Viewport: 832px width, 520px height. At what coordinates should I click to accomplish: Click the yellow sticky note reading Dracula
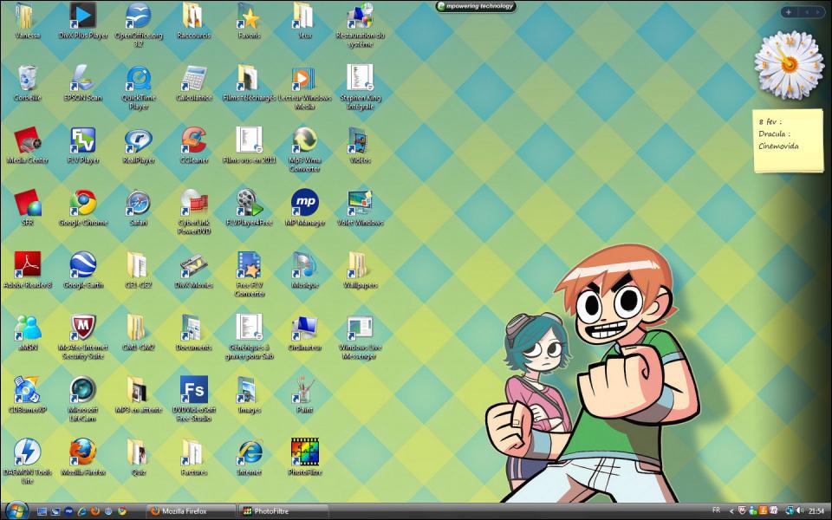tap(788, 140)
